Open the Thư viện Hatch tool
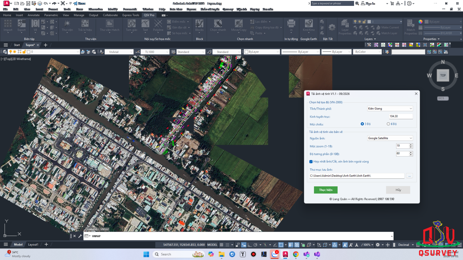Screen dimensions: 463x260 tap(110, 26)
